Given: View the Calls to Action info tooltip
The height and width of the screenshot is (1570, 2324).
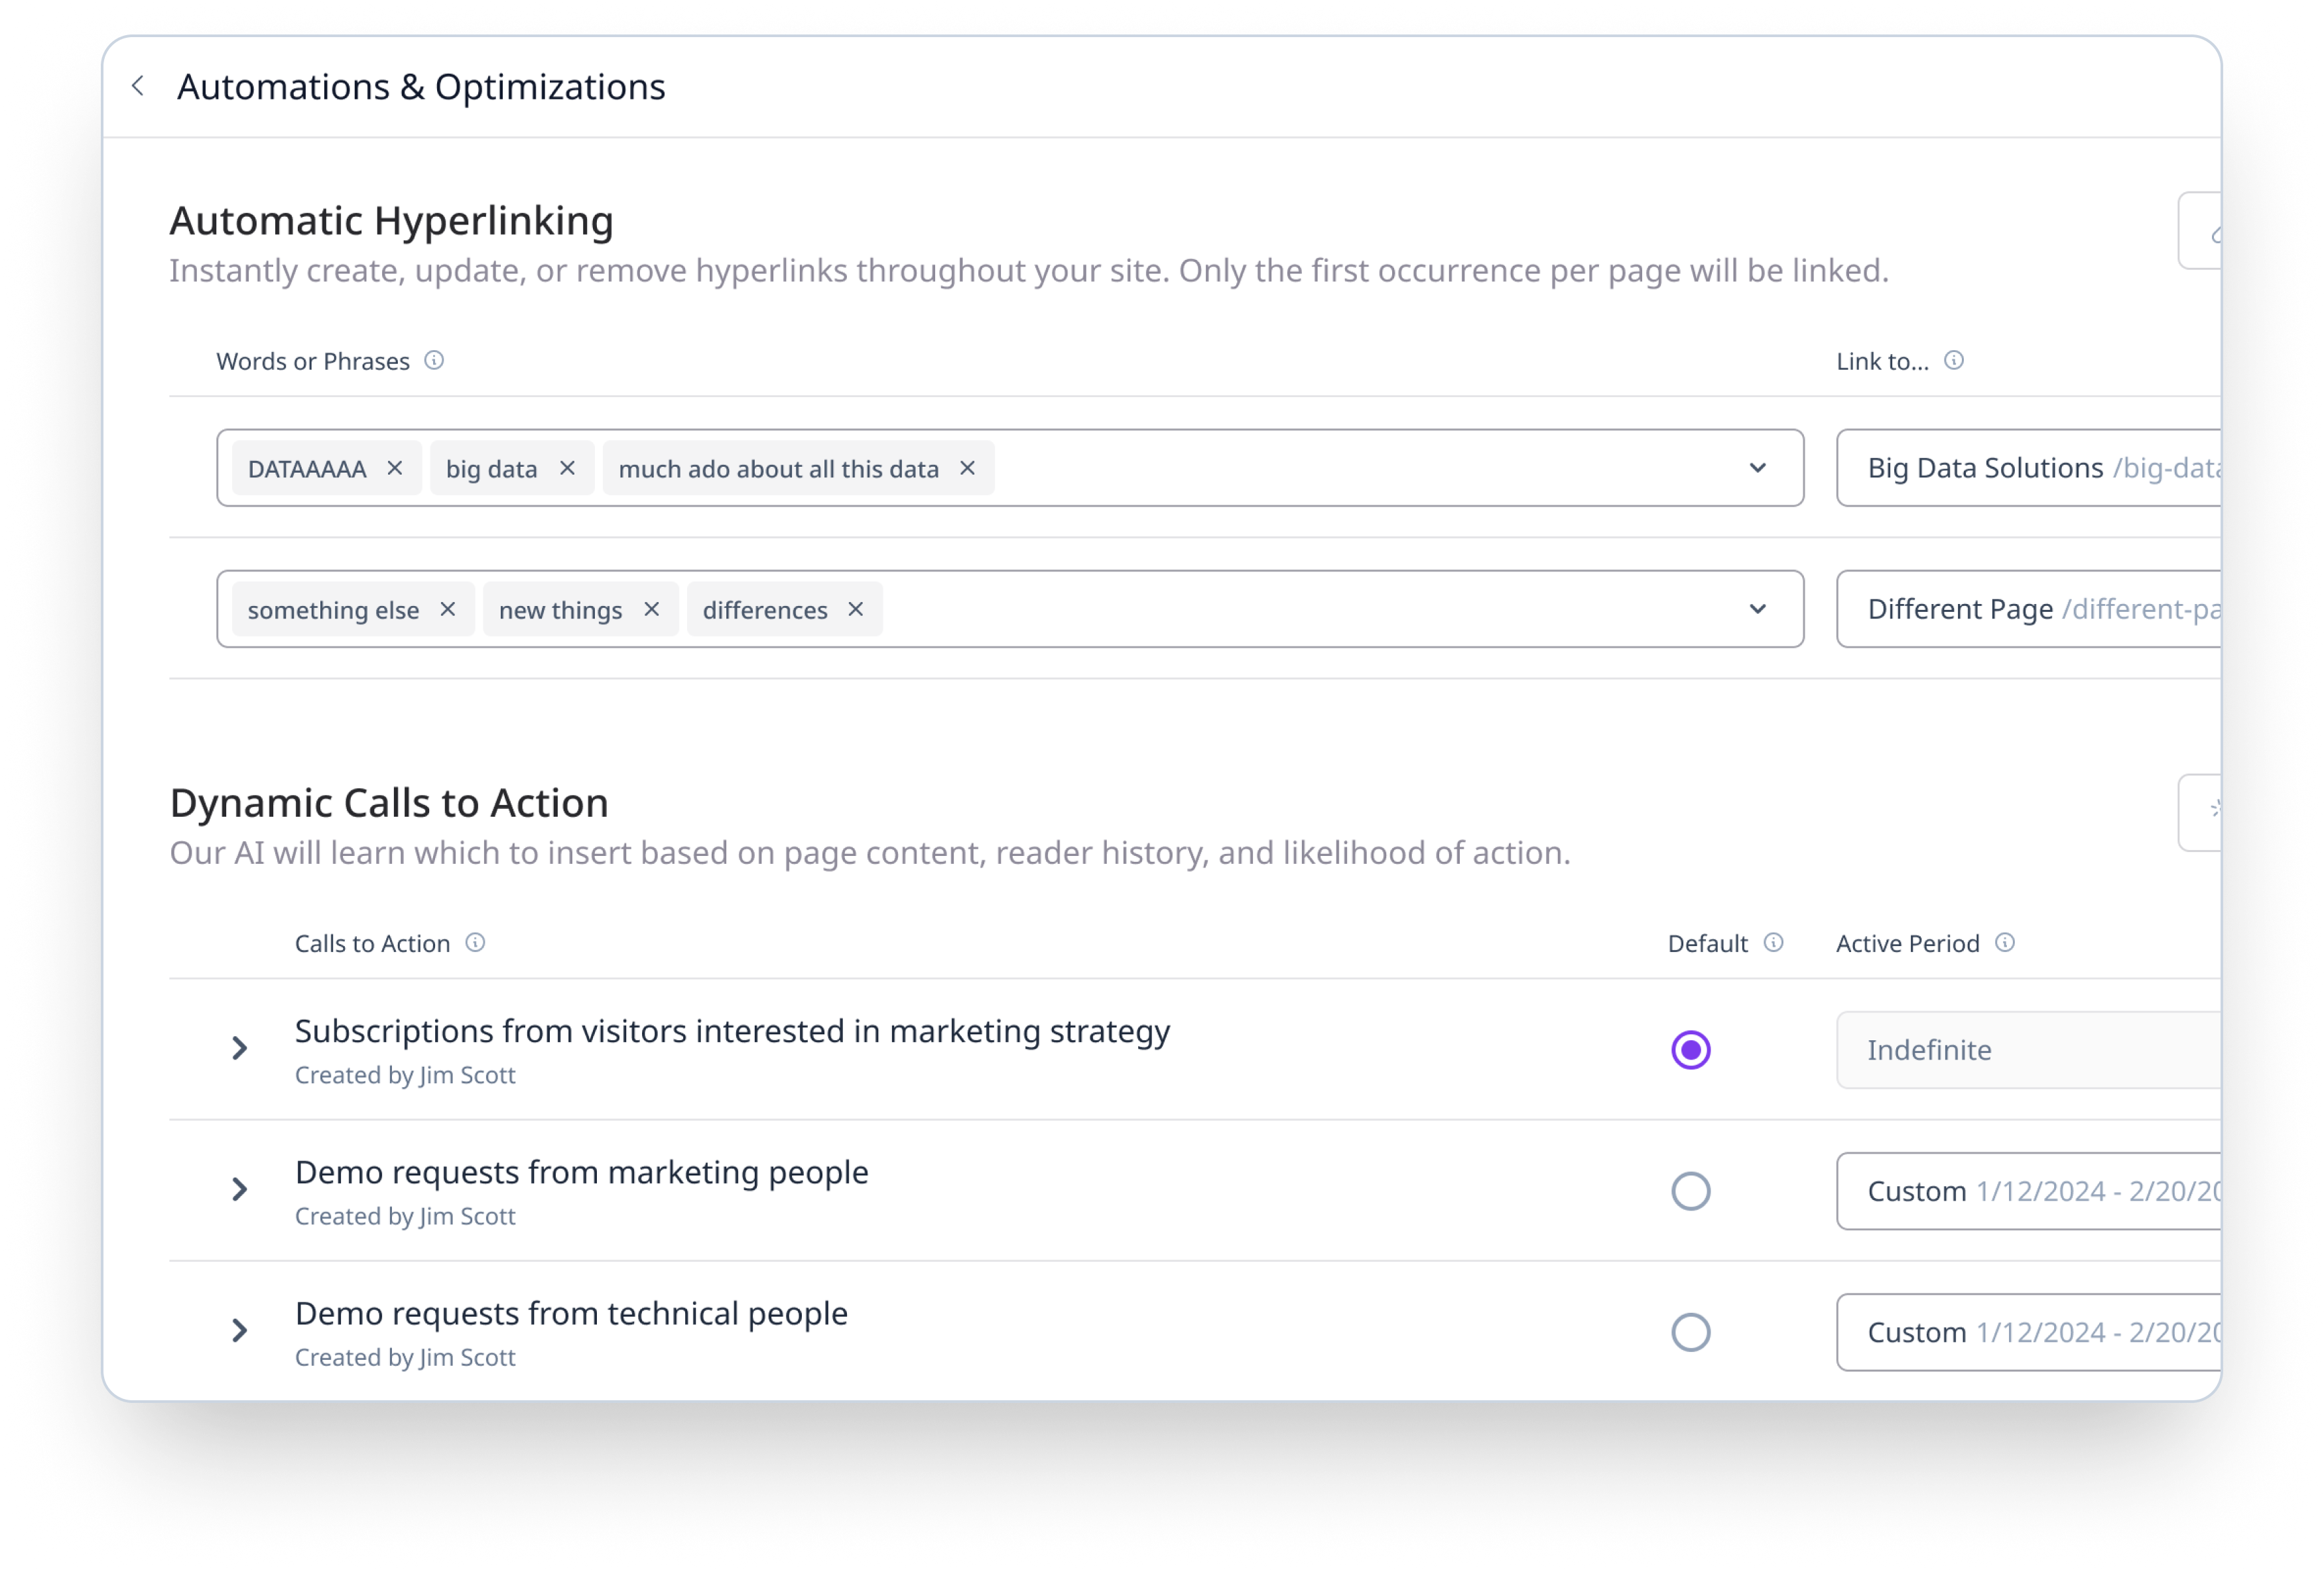Looking at the screenshot, I should coord(476,942).
